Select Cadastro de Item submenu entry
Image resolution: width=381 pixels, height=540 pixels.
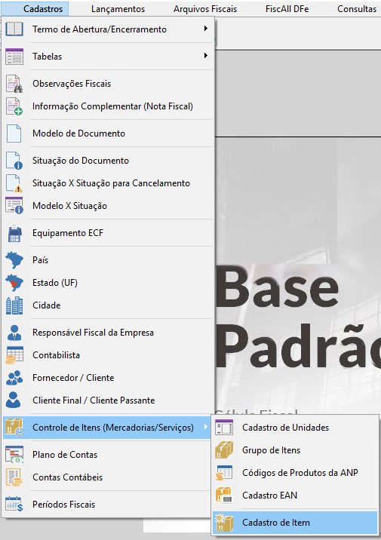tap(295, 523)
